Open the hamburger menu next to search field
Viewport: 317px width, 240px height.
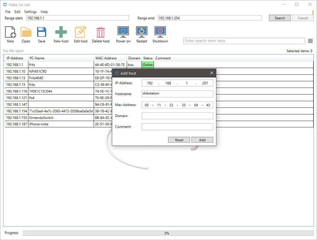[310, 41]
